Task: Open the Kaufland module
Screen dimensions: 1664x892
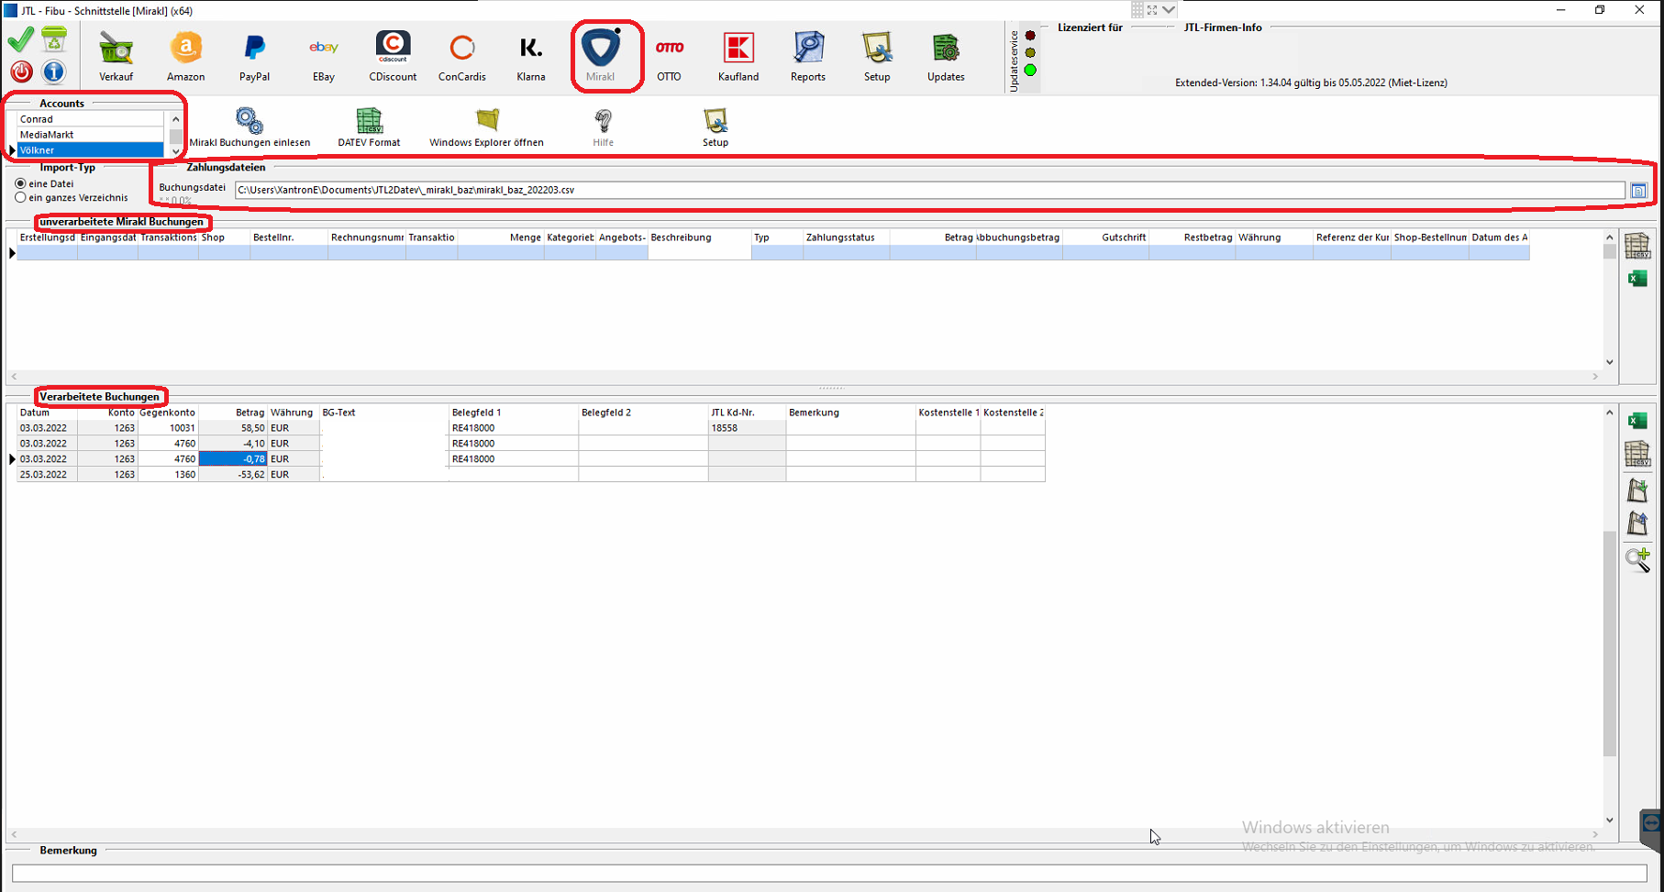Action: 738,56
